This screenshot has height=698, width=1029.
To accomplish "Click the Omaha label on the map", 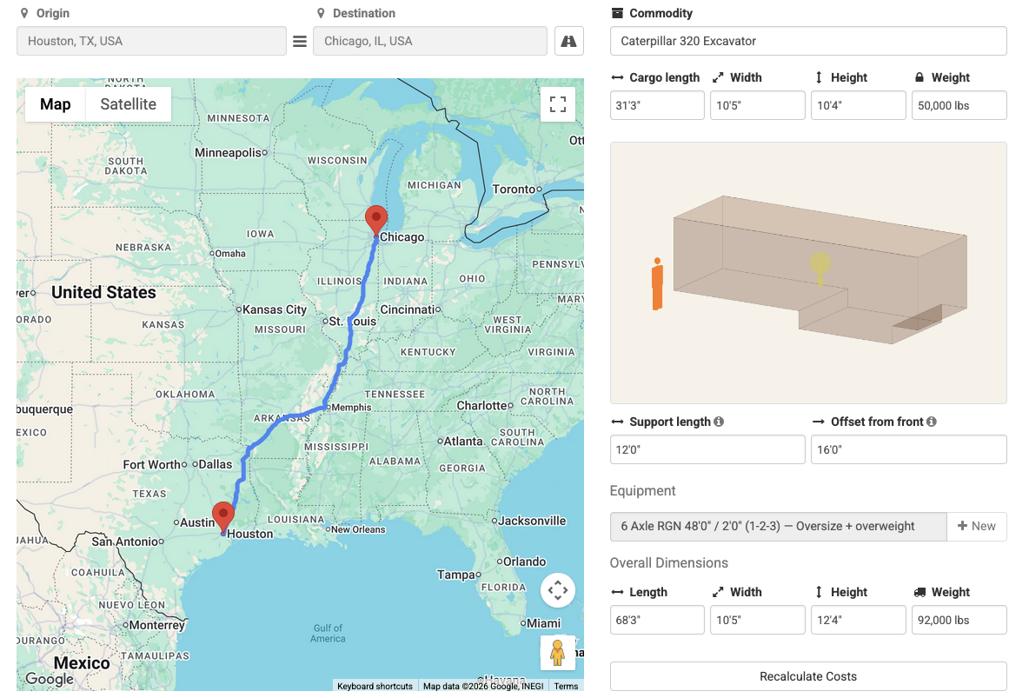I will pos(230,254).
